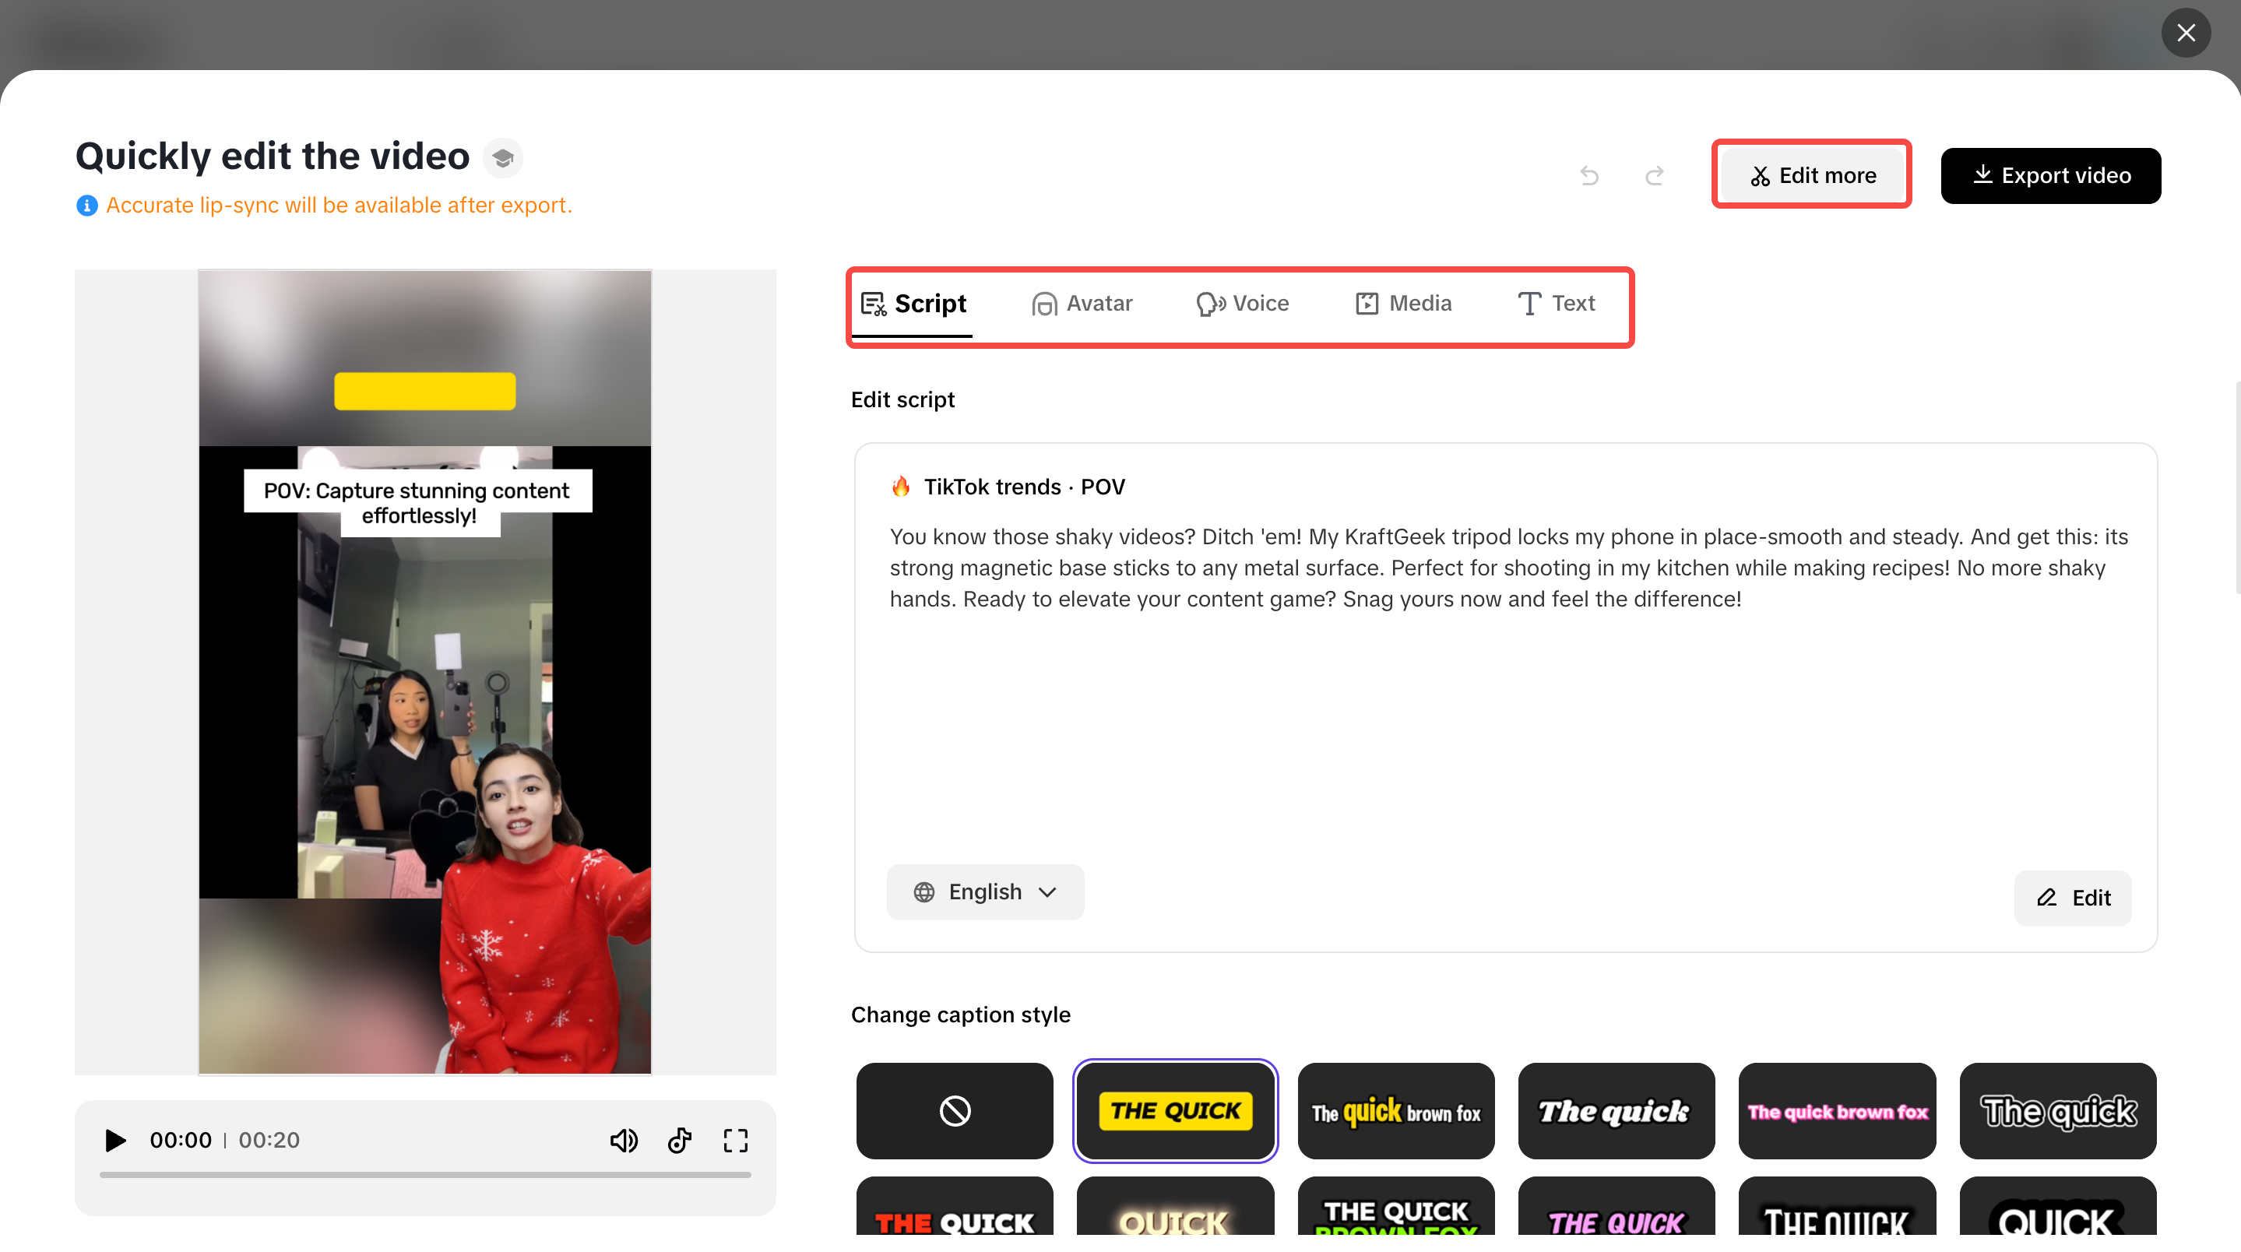
Task: Switch to the Voice tab
Action: [1242, 304]
